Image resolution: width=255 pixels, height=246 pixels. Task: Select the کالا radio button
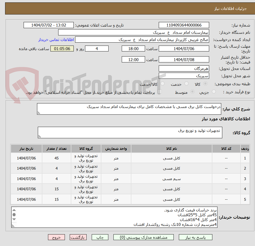click(x=205, y=84)
